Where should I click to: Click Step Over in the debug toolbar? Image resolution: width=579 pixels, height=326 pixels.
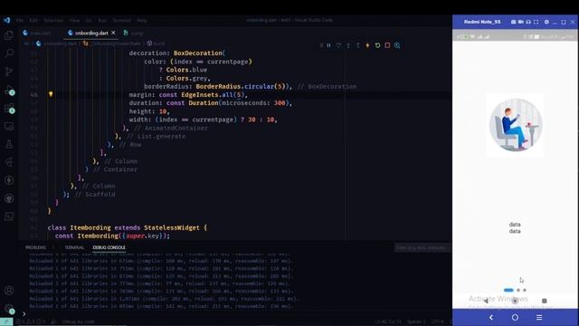(x=338, y=45)
